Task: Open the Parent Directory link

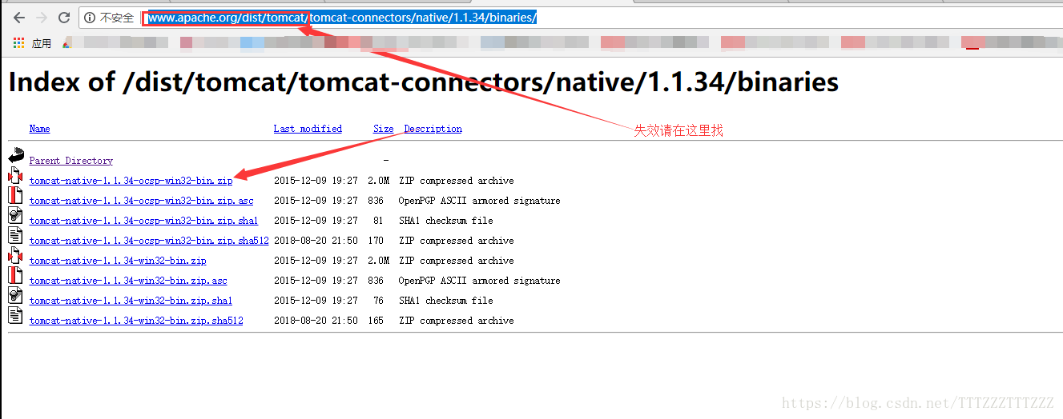Action: point(71,161)
